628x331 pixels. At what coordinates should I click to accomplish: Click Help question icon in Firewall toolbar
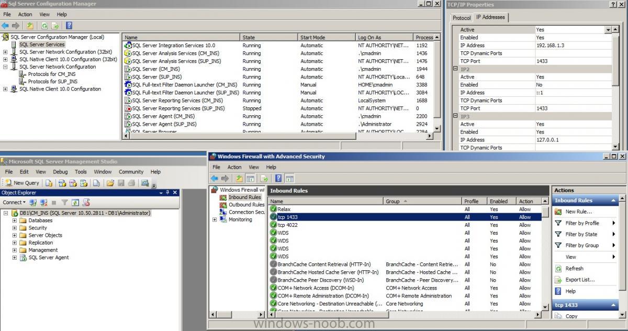point(278,178)
